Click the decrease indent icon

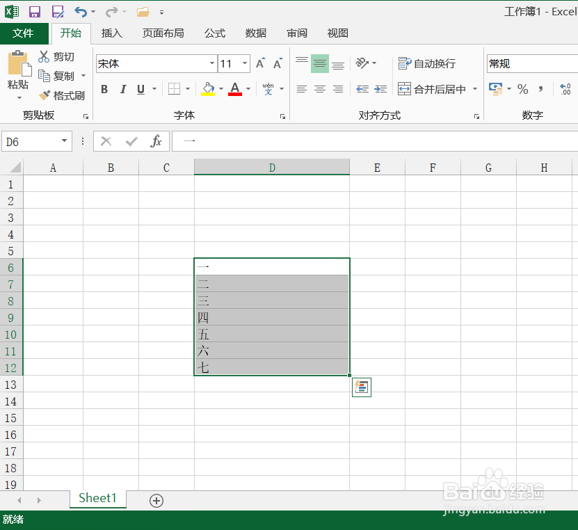tap(362, 89)
